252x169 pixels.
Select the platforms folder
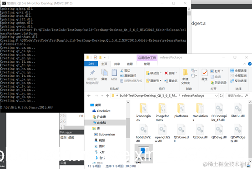tap(181, 110)
